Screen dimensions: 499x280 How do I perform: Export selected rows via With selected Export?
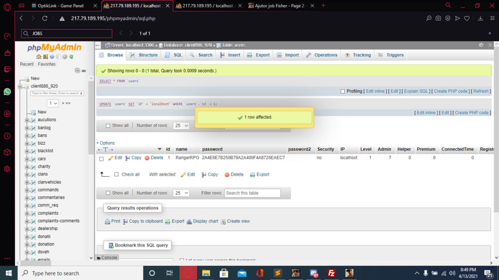(259, 175)
